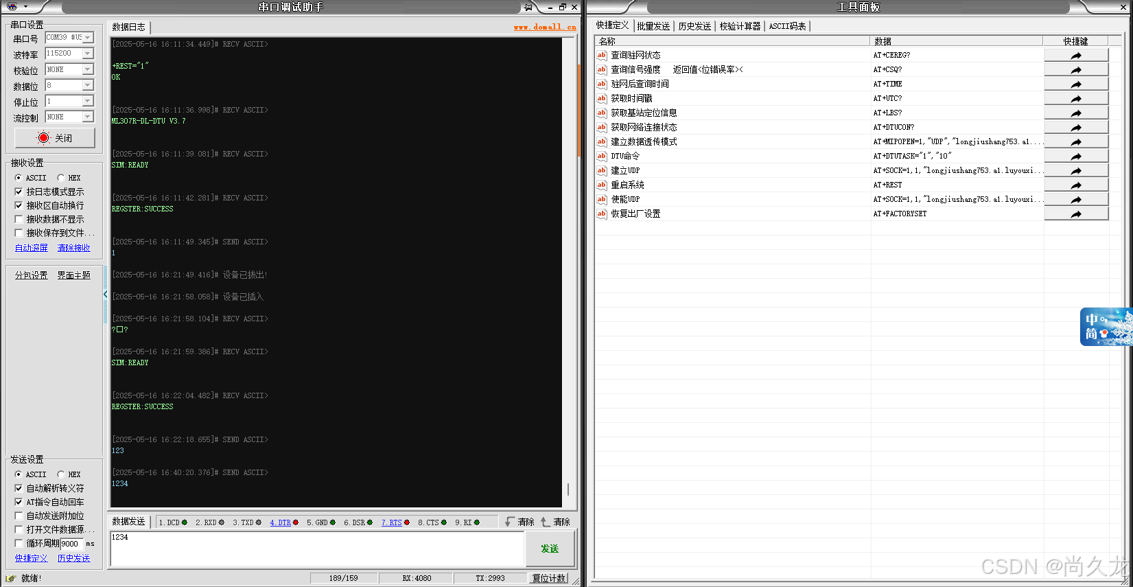
Task: Click send arrow for 建立数据透传模式 row
Action: [x=1076, y=141]
